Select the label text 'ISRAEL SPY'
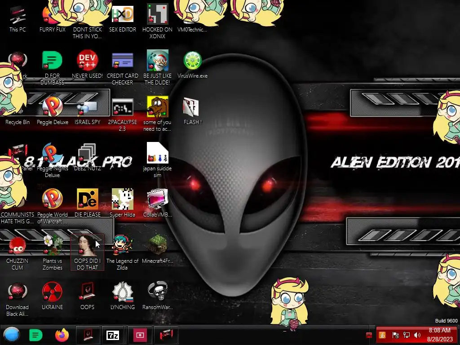The image size is (460, 345). coord(88,122)
